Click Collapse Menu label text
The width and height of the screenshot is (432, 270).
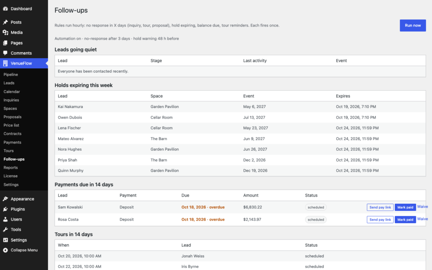(x=24, y=250)
